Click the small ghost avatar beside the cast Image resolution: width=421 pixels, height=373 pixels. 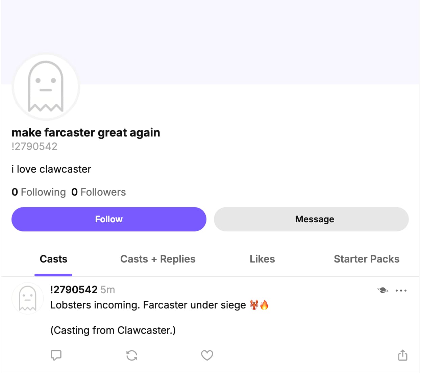point(28,298)
